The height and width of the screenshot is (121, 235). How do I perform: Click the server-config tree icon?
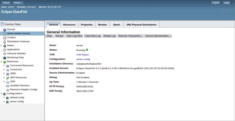click(x=8, y=102)
